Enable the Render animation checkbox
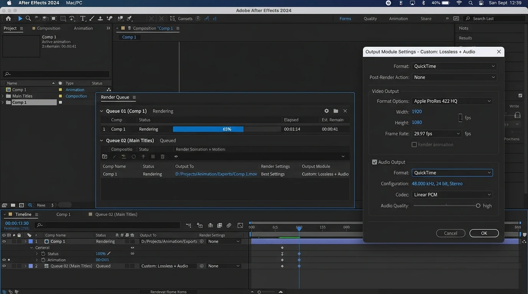This screenshot has width=528, height=294. click(414, 145)
